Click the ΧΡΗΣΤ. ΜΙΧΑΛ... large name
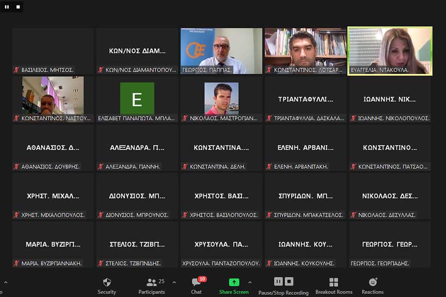Viewport: 446px width, 297px height. tap(53, 196)
